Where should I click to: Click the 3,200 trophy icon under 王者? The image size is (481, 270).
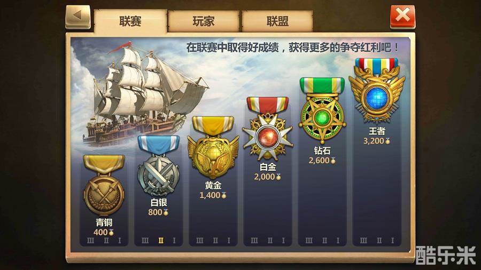(x=388, y=141)
